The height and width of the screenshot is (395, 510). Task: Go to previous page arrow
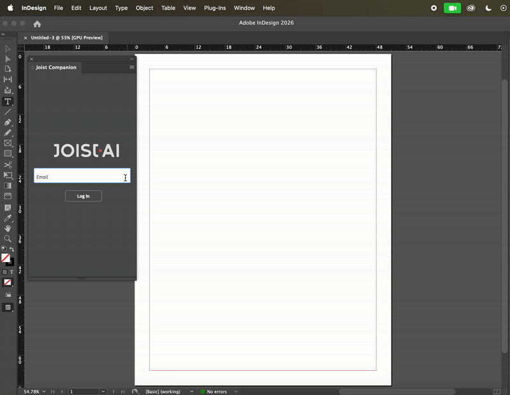pos(62,392)
